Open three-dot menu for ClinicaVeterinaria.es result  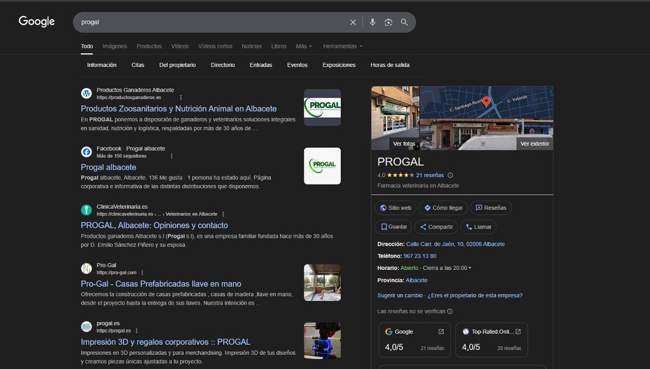point(223,214)
